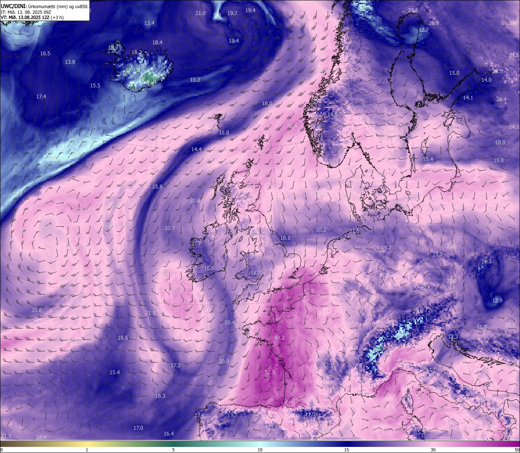Click the 20.2 value over the North Sea
520x453 pixels.
tap(321, 230)
